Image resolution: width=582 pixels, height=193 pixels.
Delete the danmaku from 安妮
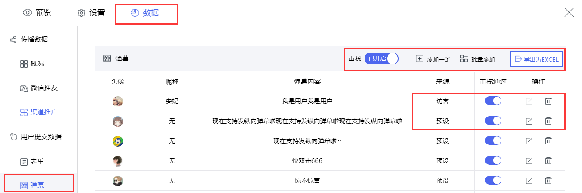[x=548, y=101]
